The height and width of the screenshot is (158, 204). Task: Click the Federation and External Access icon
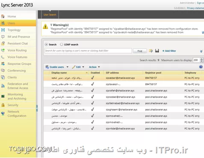click(x=3, y=86)
